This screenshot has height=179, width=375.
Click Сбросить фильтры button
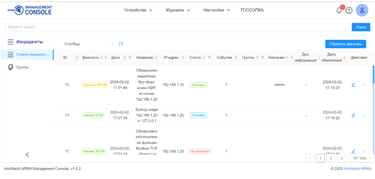[346, 44]
